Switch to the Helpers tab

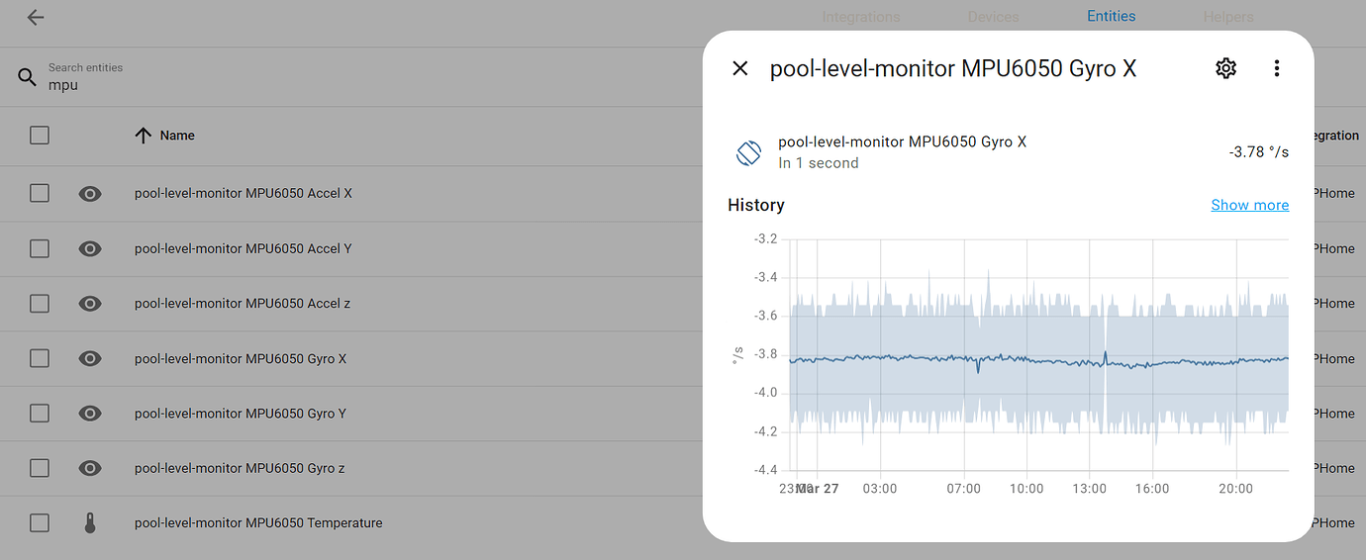(x=1228, y=17)
